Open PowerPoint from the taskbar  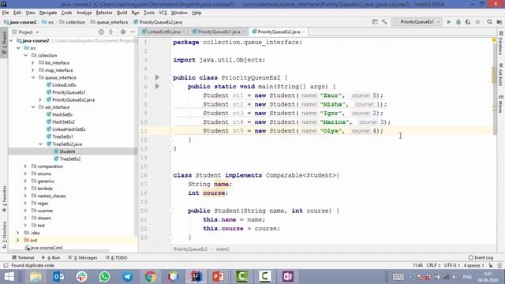tap(219, 277)
